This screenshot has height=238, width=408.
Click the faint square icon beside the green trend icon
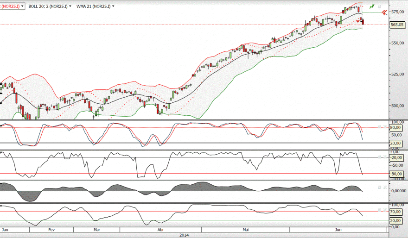[x=379, y=6]
